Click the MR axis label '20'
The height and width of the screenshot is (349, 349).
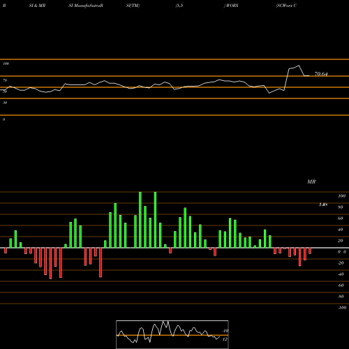click(341, 241)
